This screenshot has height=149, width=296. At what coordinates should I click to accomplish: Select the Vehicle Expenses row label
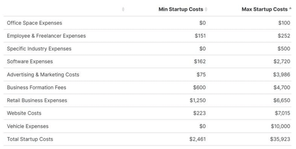(x=28, y=126)
